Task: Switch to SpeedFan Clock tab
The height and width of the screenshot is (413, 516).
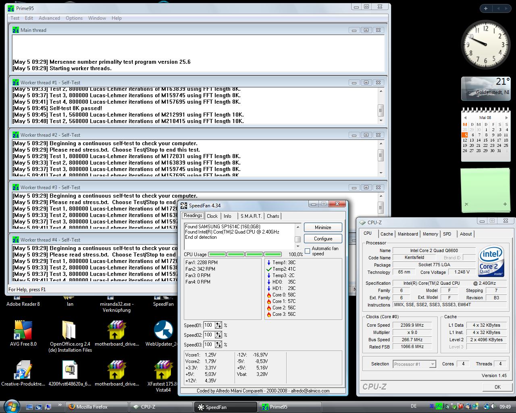Action: click(x=212, y=216)
